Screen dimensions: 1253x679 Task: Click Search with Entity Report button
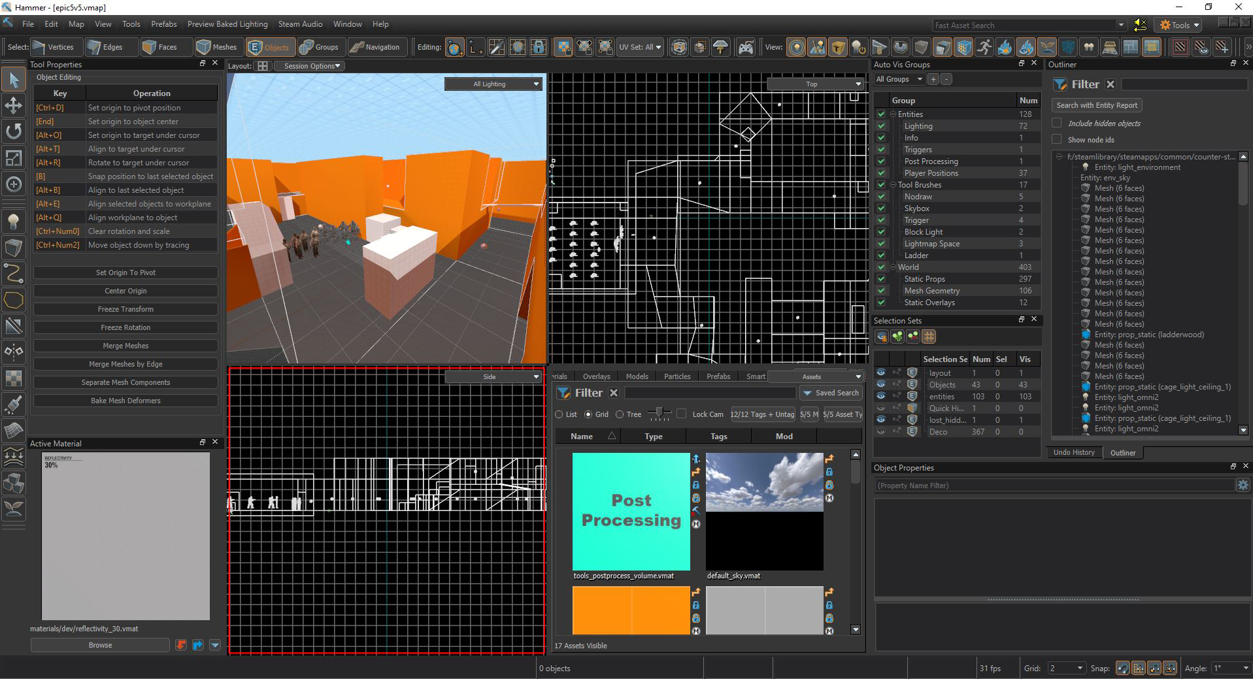[1097, 105]
